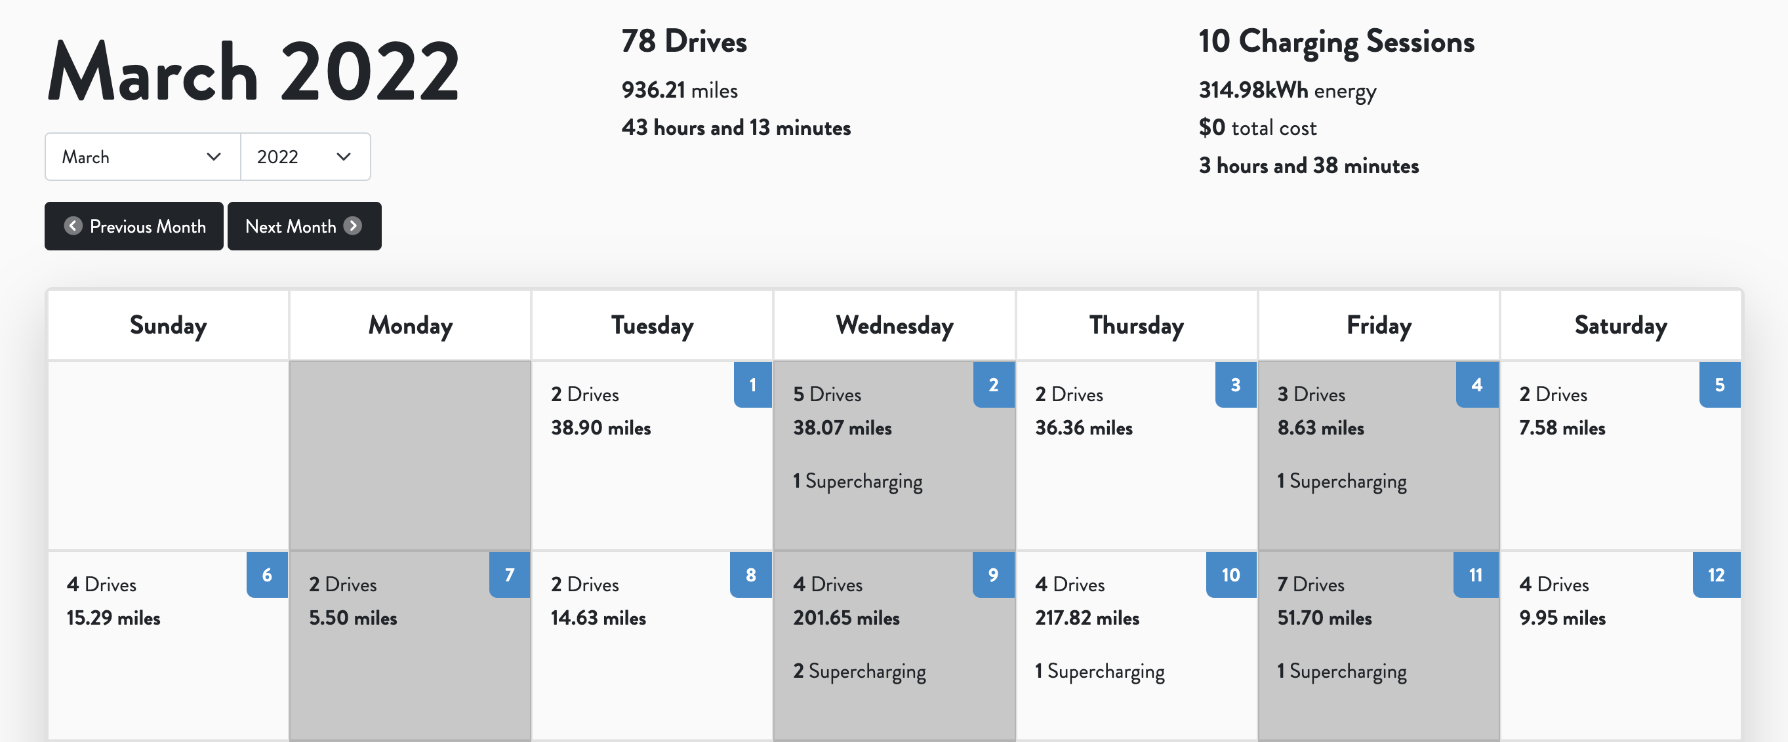Image resolution: width=1788 pixels, height=742 pixels.
Task: Select the day 10 date badge
Action: 1231,575
